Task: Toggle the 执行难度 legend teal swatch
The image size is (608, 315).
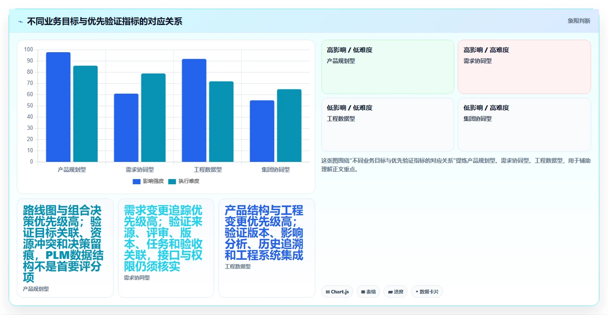Action: click(x=172, y=182)
